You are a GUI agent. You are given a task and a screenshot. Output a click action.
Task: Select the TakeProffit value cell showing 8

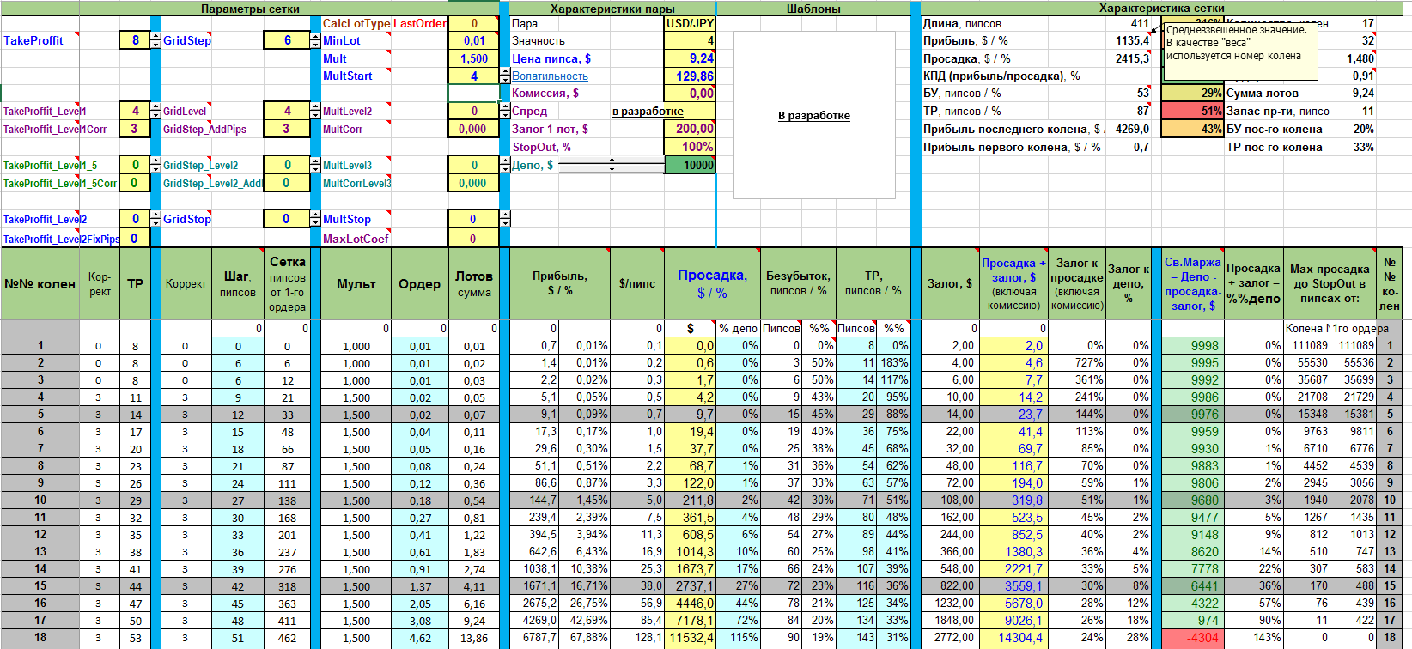[135, 40]
